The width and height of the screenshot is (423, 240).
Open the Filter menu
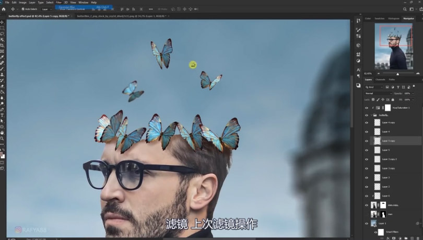click(58, 3)
